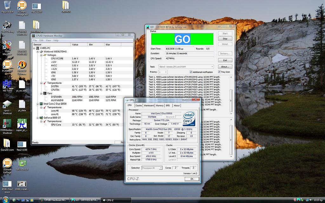Collapse the CHRIS-PC tree node
This screenshot has height=203, width=325.
point(34,48)
